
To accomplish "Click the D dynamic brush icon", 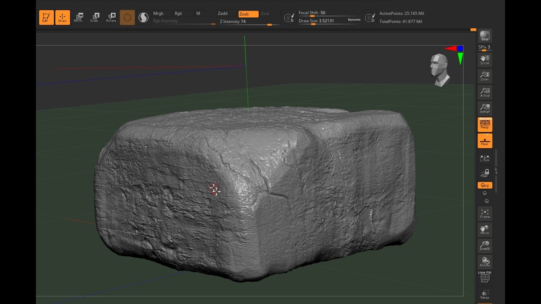I will (370, 18).
